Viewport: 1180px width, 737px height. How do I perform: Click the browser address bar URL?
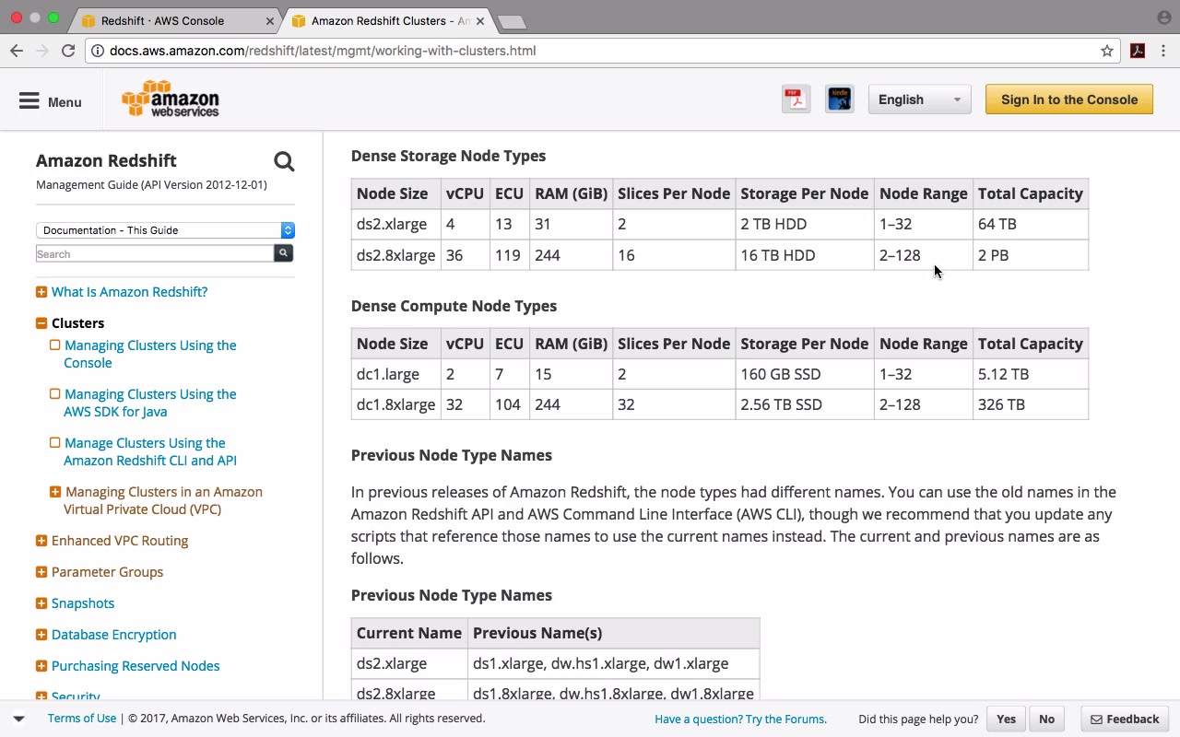pos(323,51)
